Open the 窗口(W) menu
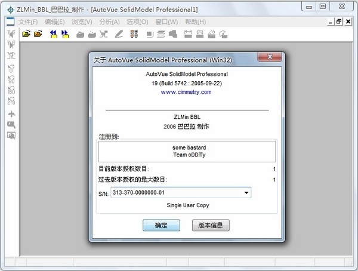This screenshot has width=358, height=271. pos(166,22)
